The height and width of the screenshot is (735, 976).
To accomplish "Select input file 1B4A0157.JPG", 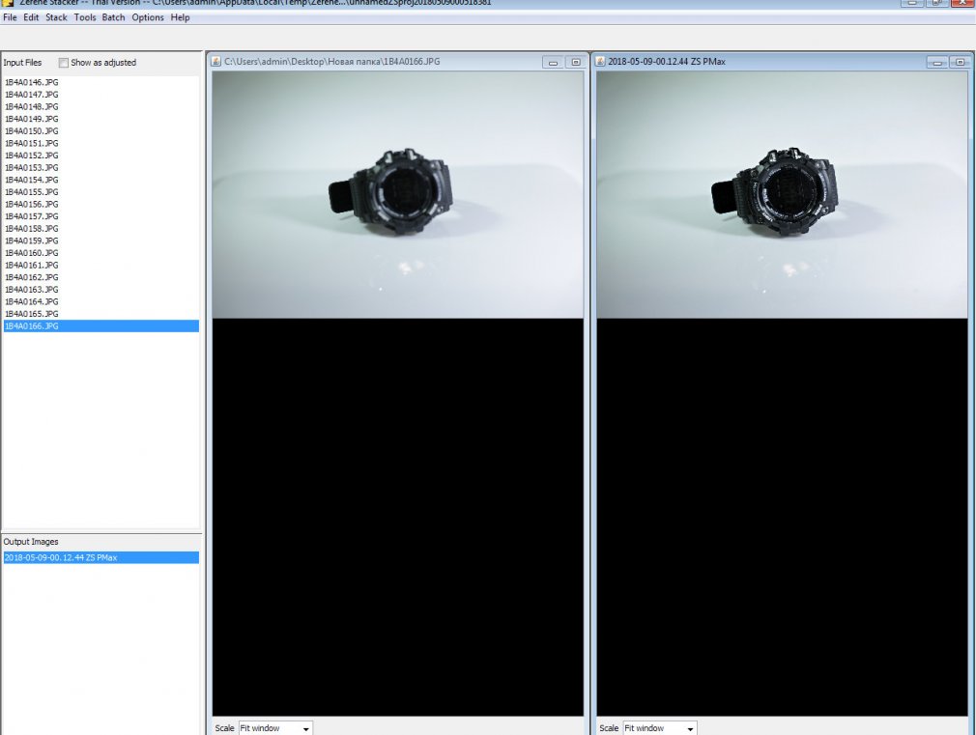I will 100,216.
